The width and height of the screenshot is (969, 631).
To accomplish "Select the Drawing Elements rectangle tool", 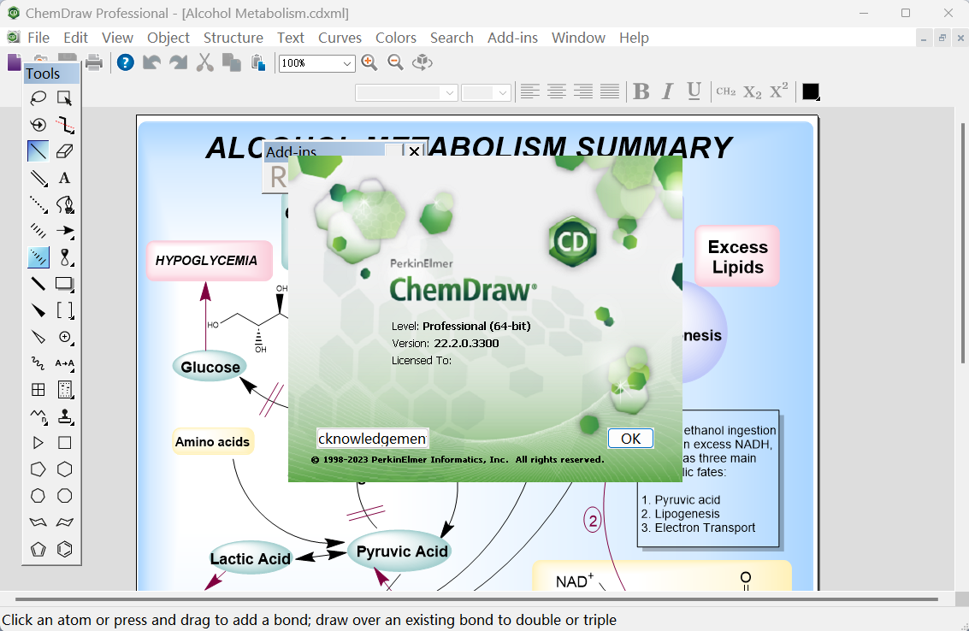I will (64, 284).
